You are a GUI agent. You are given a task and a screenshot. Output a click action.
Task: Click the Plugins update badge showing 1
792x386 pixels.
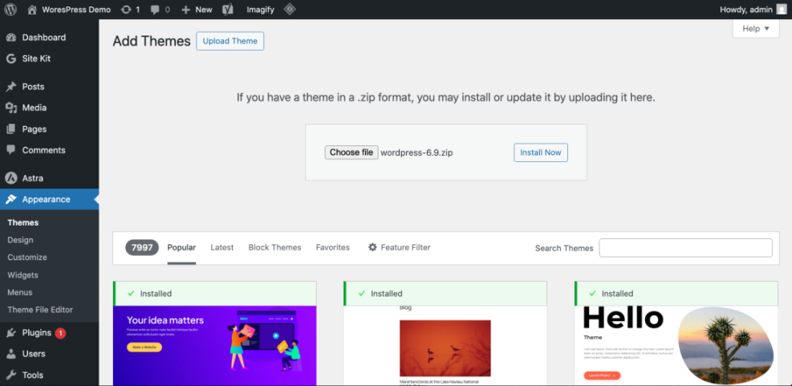tap(61, 333)
